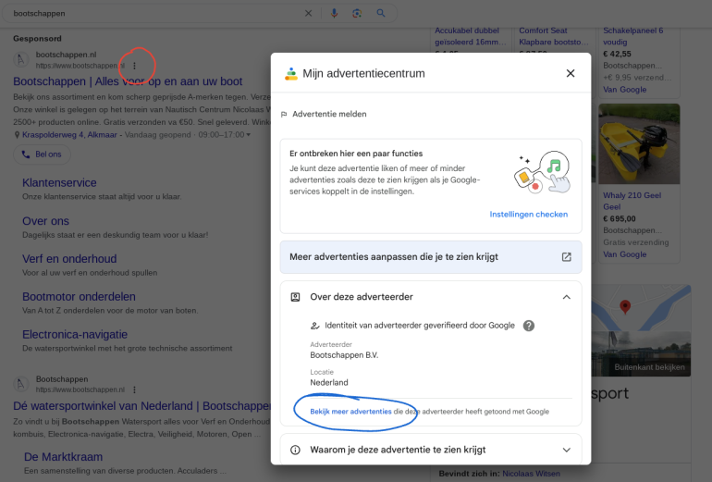Open Google Lens image search icon
Image resolution: width=712 pixels, height=482 pixels.
click(x=357, y=13)
